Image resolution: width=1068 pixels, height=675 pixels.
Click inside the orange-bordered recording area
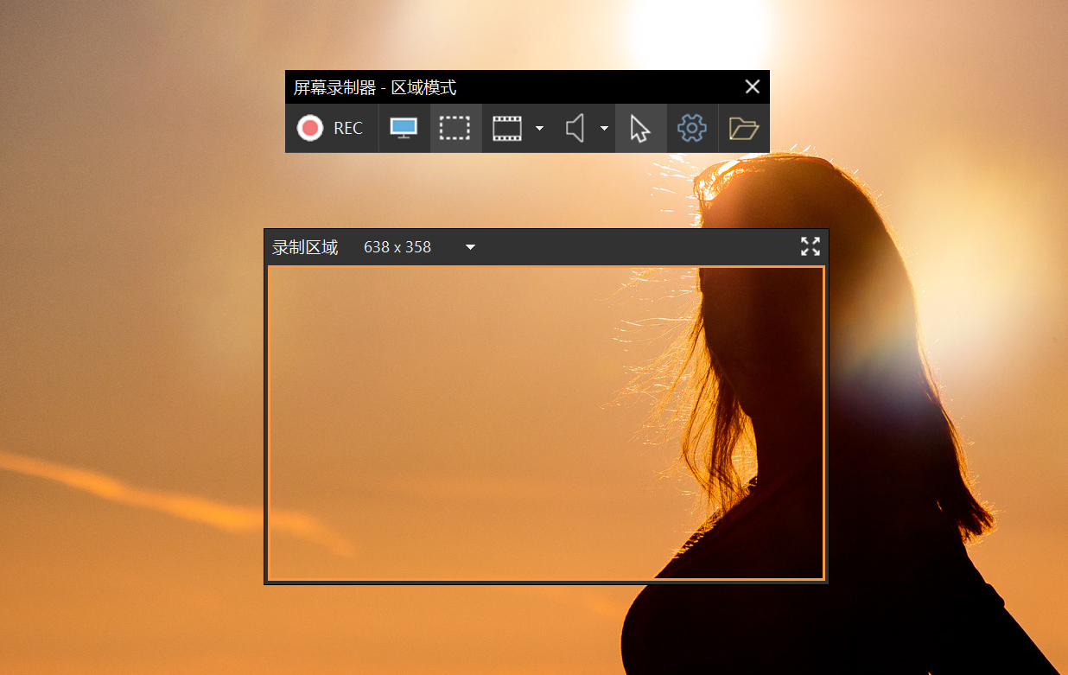point(546,423)
